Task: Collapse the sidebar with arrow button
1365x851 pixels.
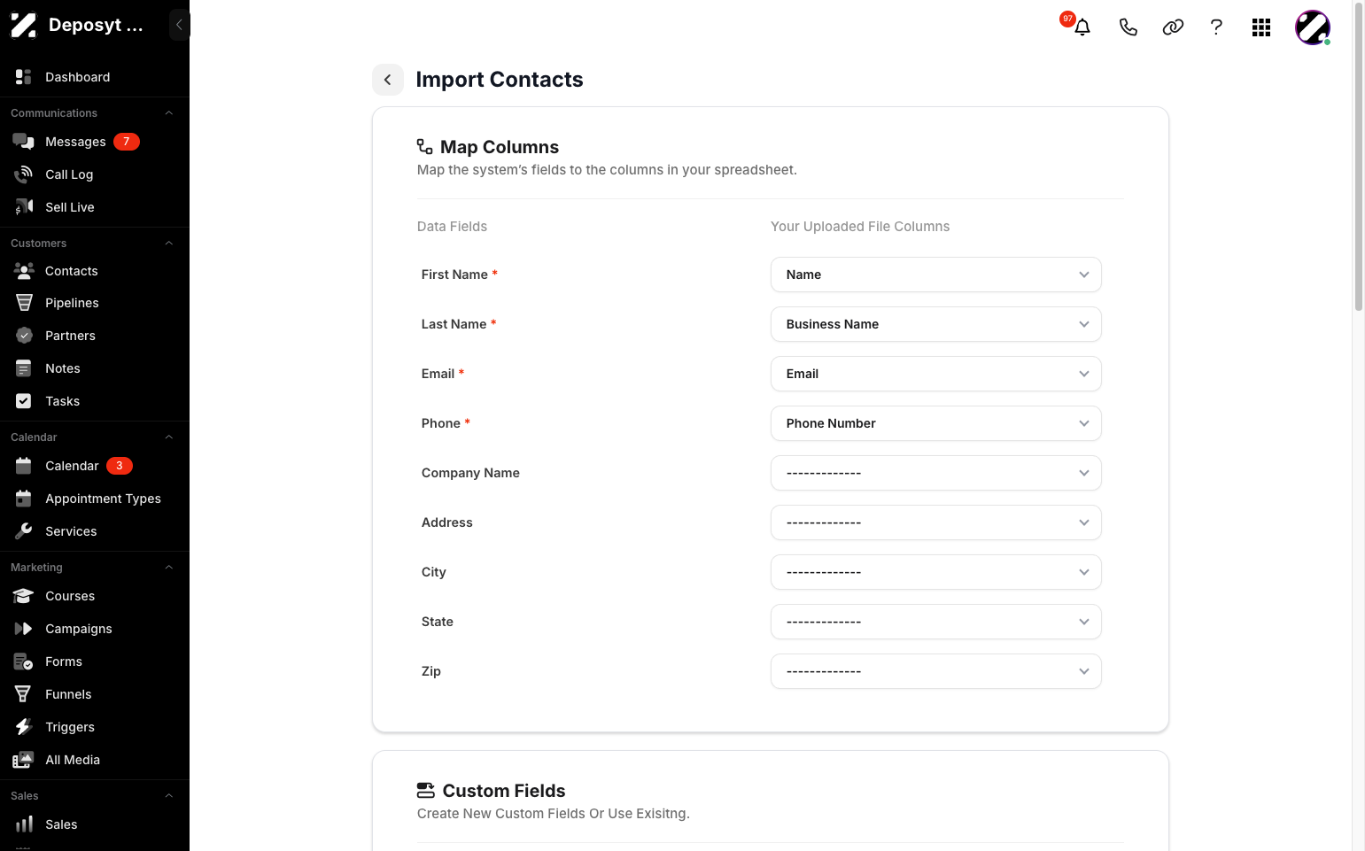Action: pos(179,25)
